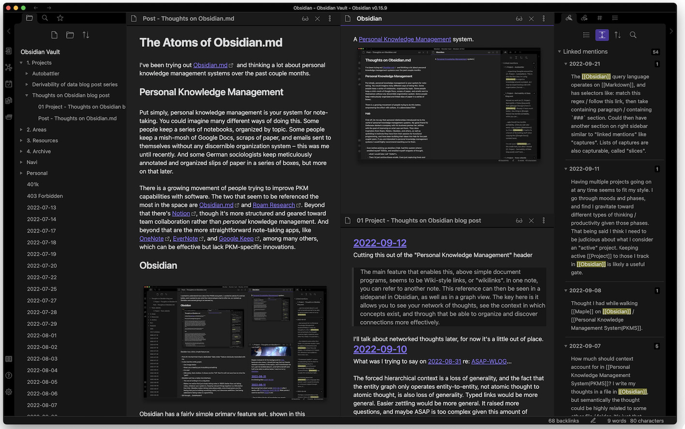
Task: Collapse the left sidebar
Action: [x=9, y=31]
